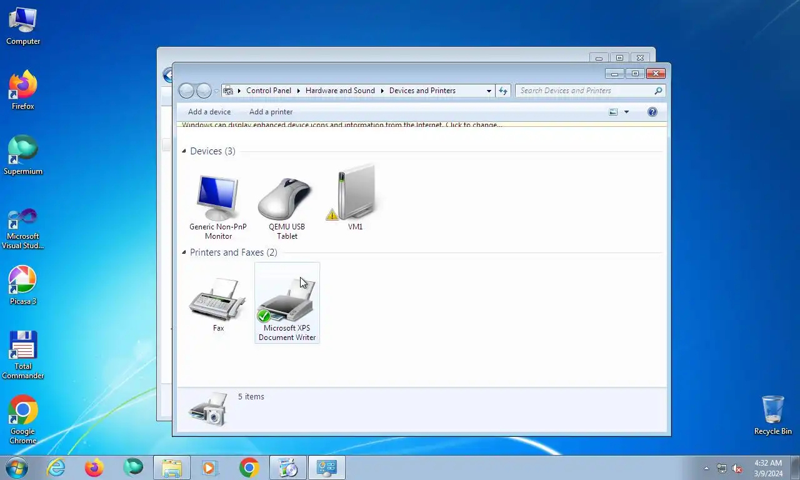
Task: Click the muted volume tray icon
Action: [737, 468]
